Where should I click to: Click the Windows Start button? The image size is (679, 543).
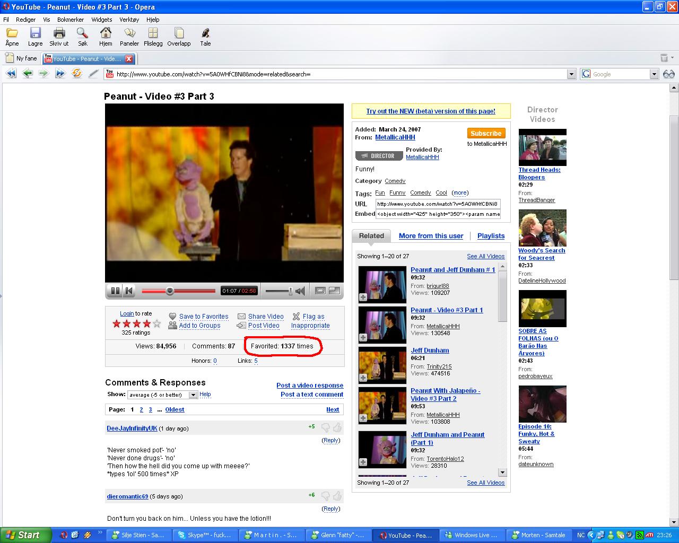[25, 536]
